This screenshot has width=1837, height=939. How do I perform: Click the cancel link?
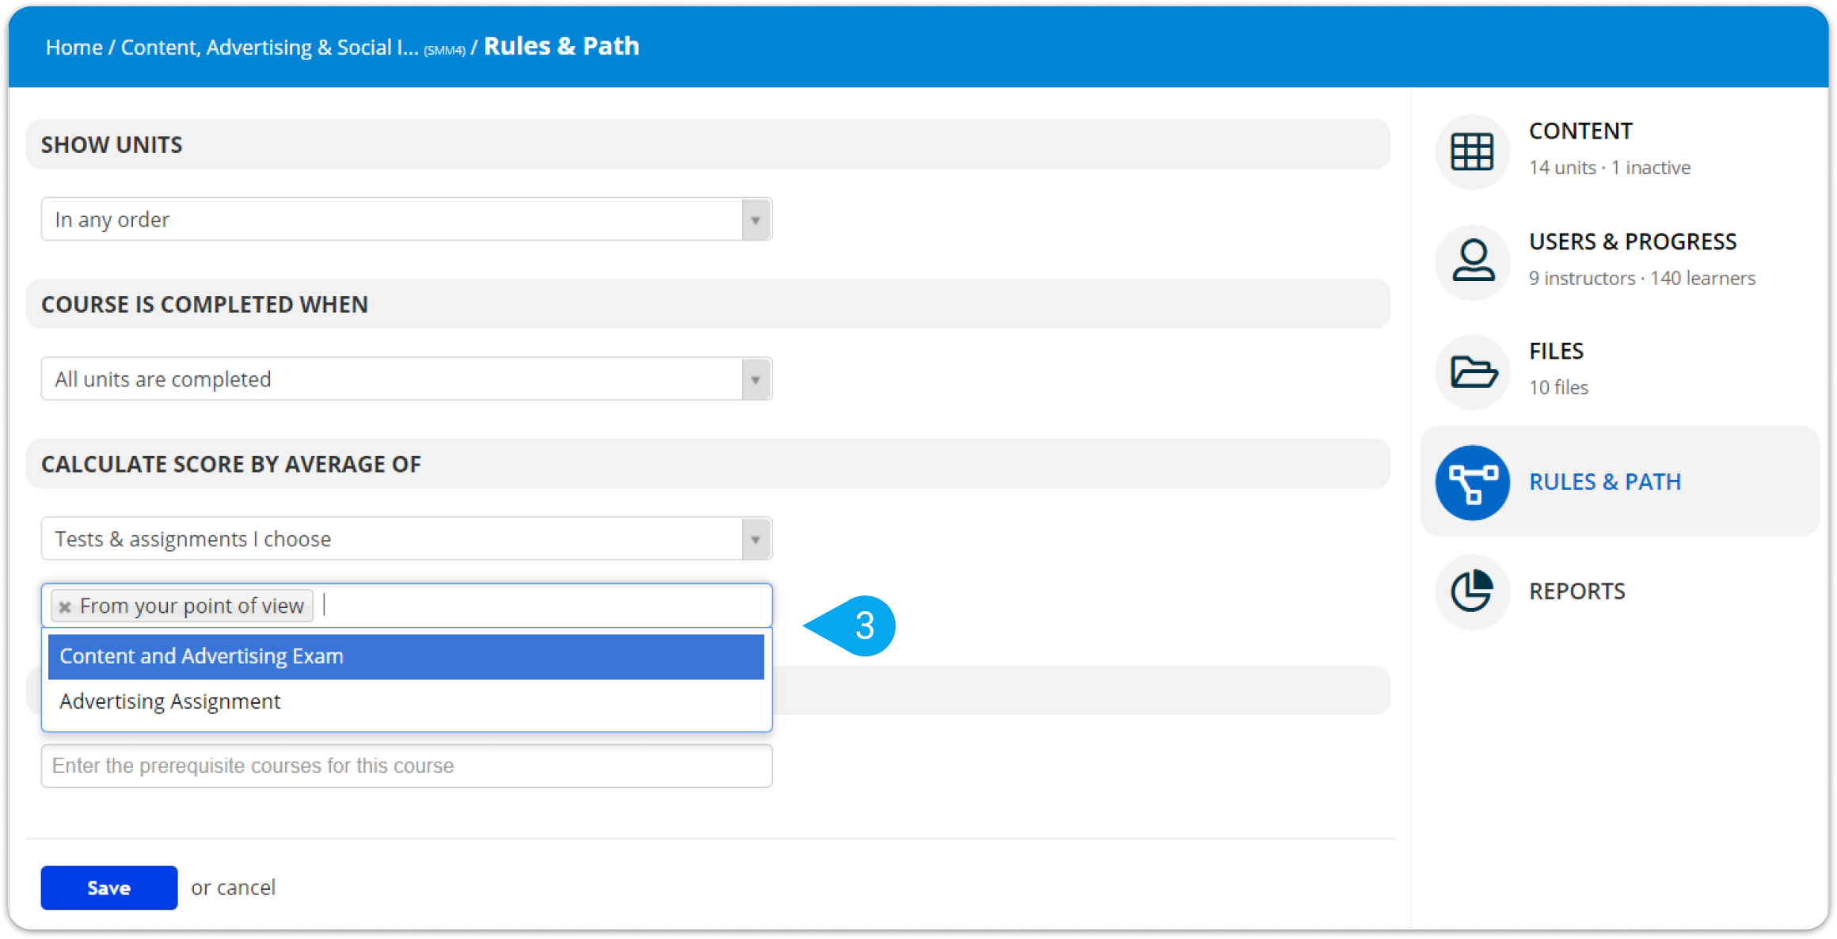point(246,888)
